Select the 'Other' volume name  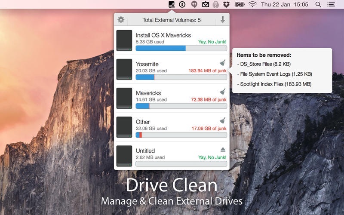(143, 122)
